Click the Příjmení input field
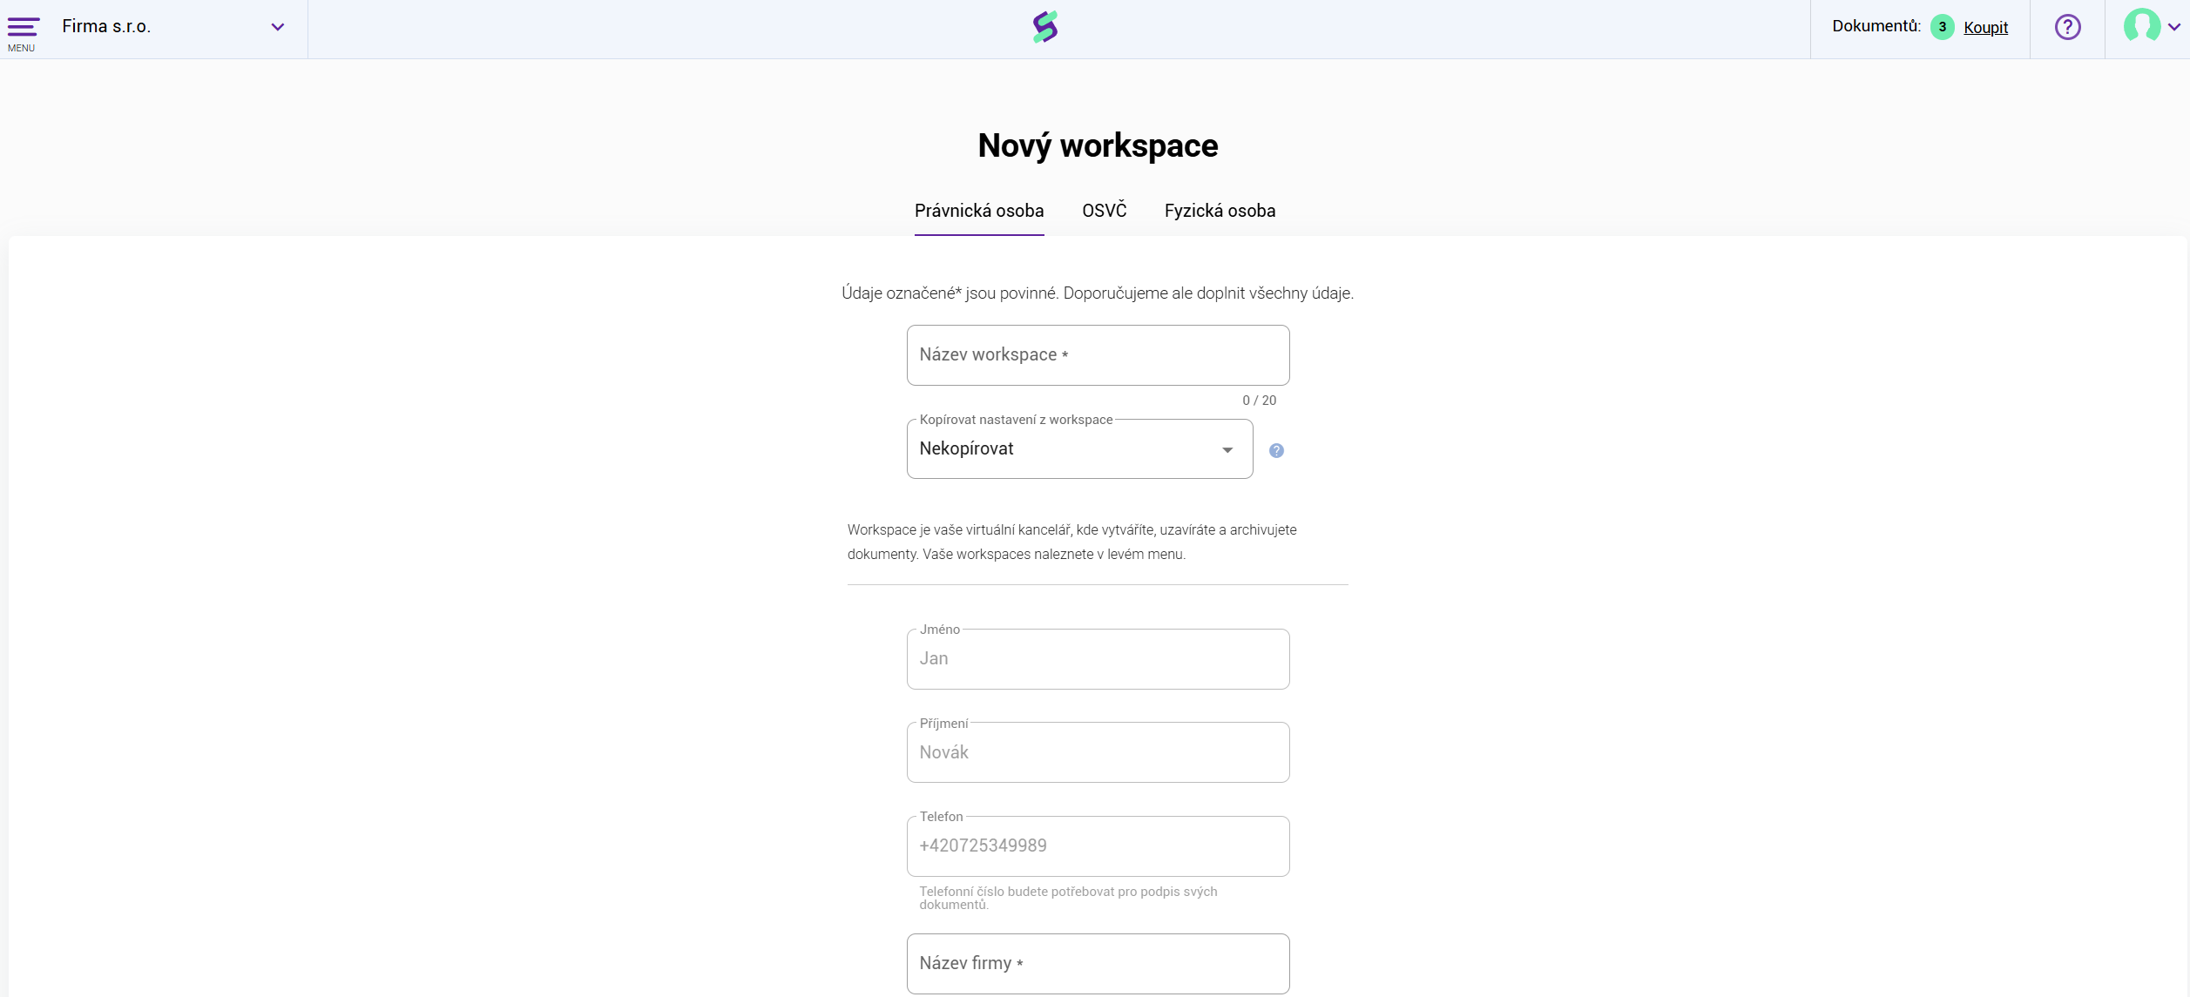Screen dimensions: 2190x997 pos(1097,752)
